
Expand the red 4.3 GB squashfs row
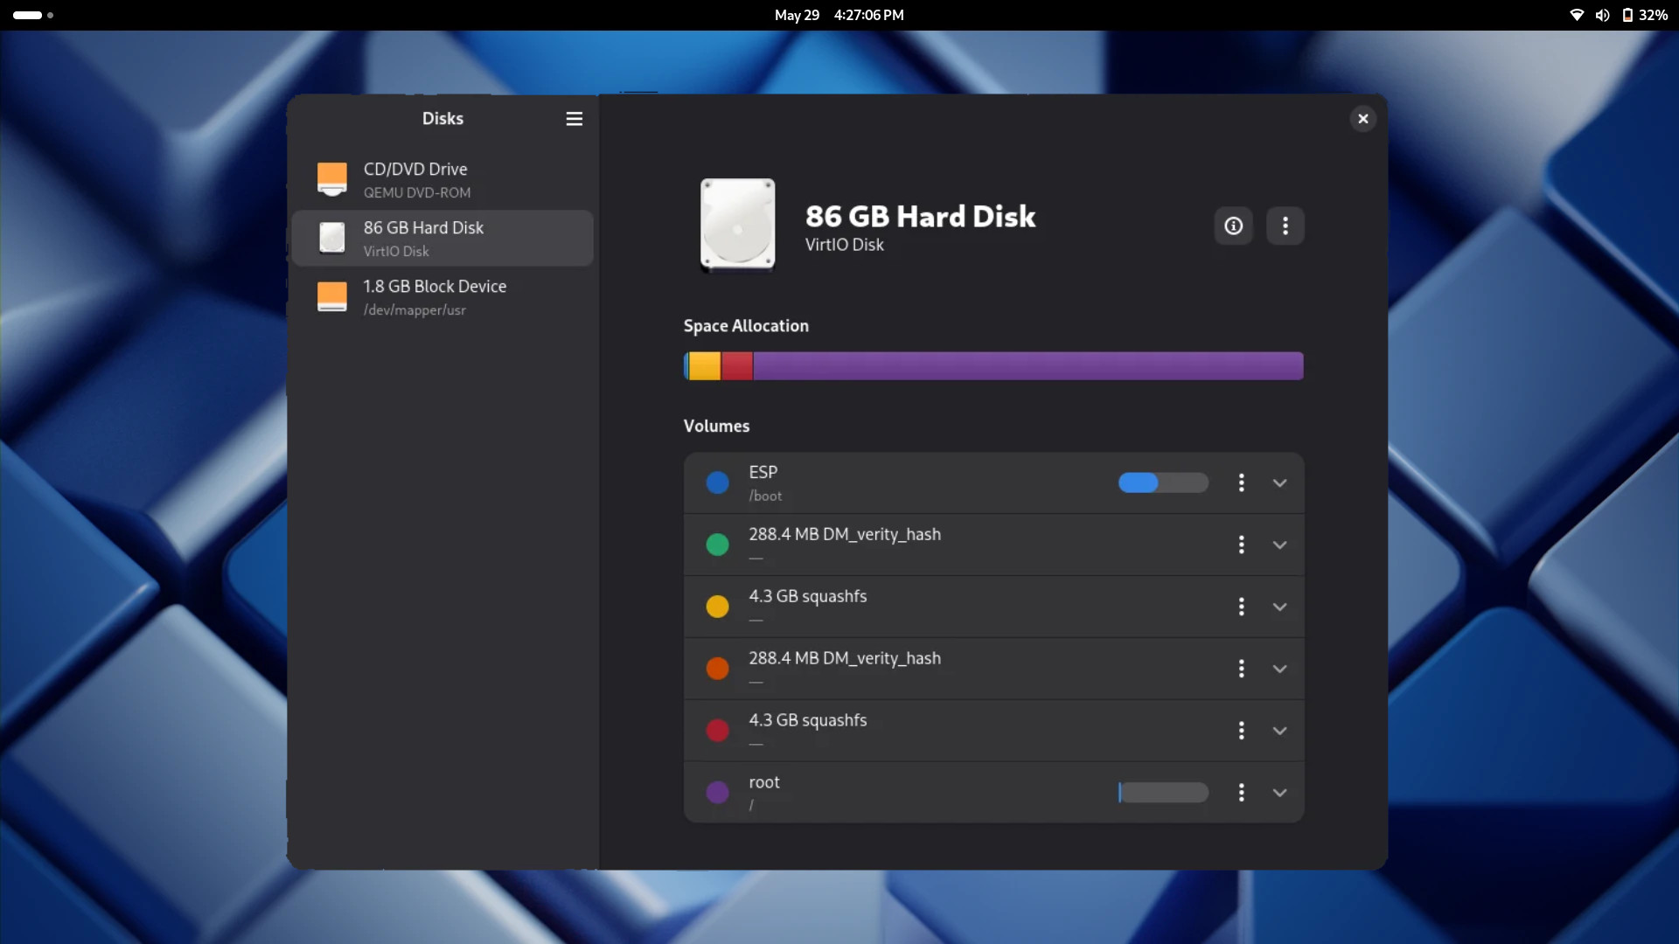coord(1279,732)
